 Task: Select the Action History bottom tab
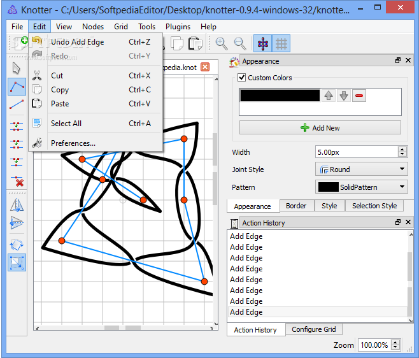(x=255, y=330)
